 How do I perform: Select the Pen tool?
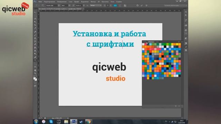[35, 58]
